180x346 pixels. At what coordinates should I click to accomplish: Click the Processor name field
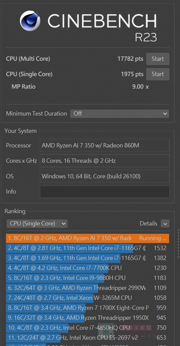105,145
